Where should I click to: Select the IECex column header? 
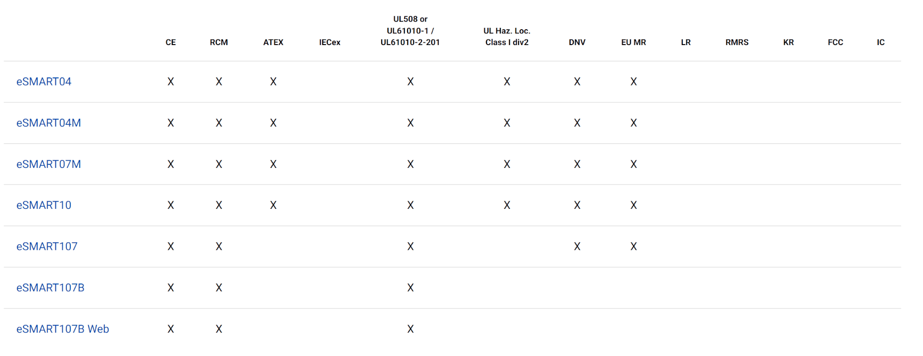[x=329, y=42]
